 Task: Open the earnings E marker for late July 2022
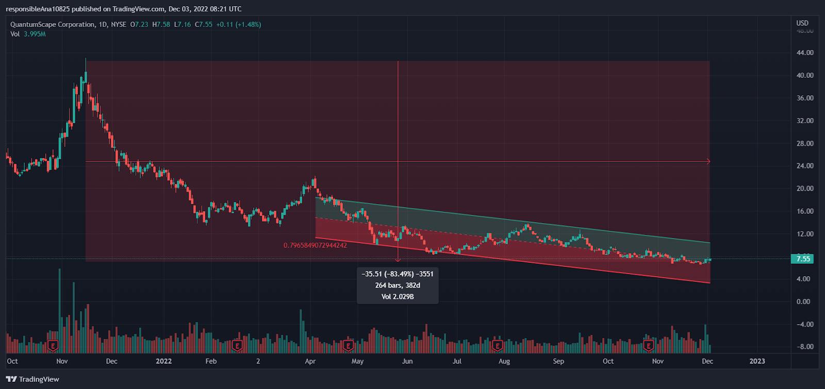tap(498, 346)
